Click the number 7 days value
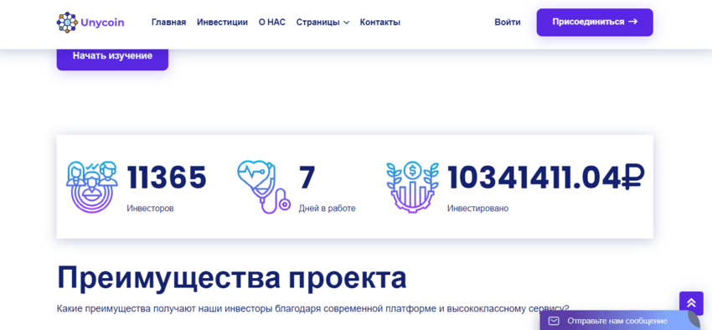 coord(307,178)
